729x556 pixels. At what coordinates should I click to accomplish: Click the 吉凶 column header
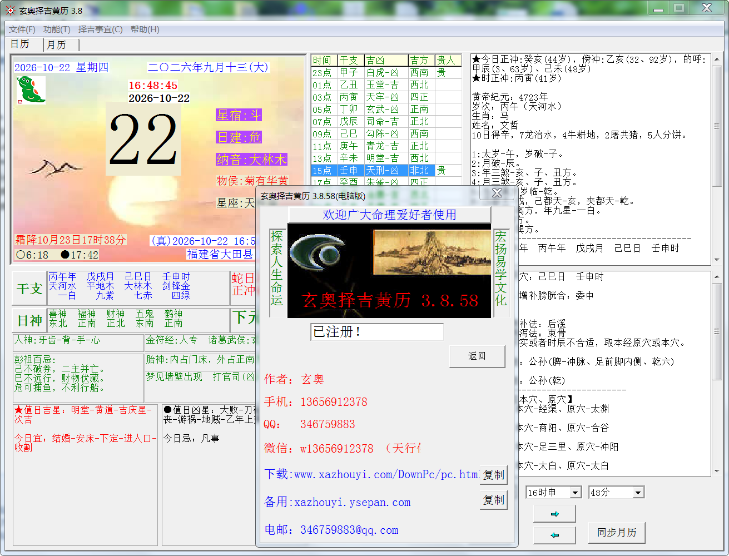coord(386,60)
